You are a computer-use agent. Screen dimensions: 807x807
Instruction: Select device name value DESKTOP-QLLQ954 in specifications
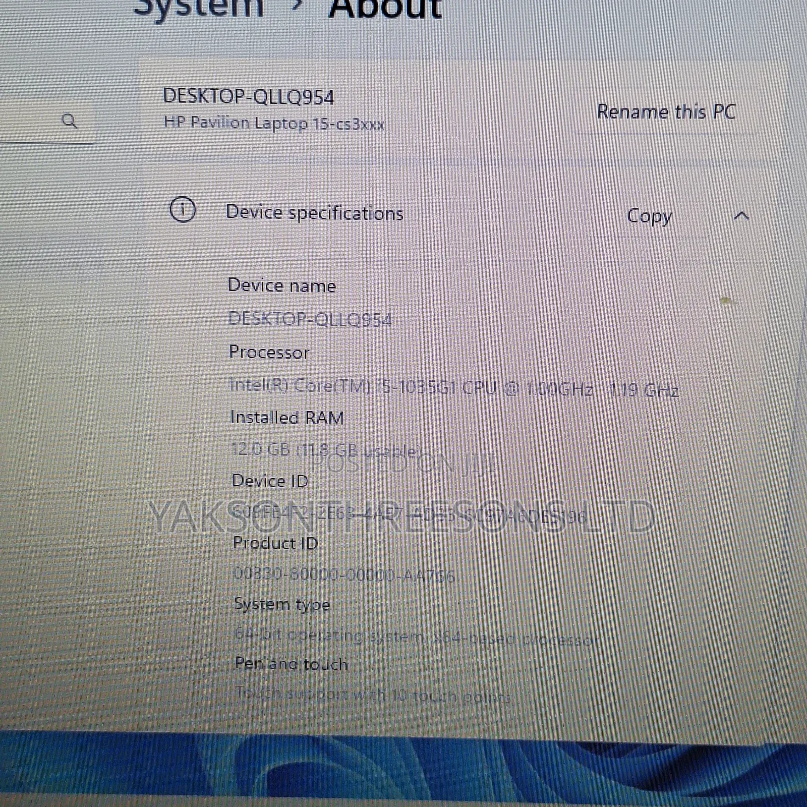coord(310,319)
